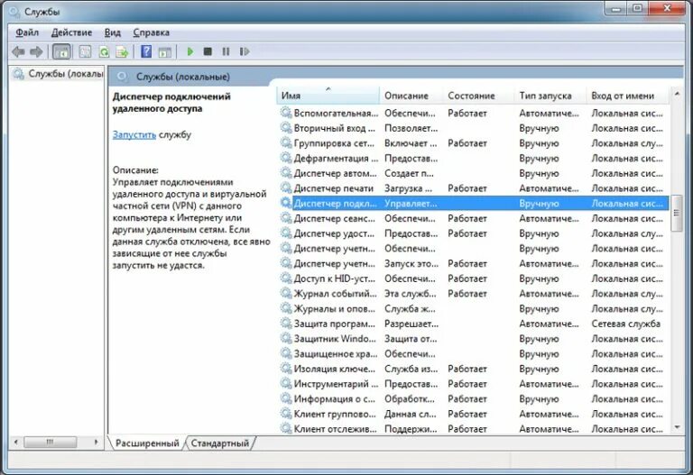Select Службы (локальные) in the left tree
This screenshot has width=693, height=475.
tap(59, 74)
